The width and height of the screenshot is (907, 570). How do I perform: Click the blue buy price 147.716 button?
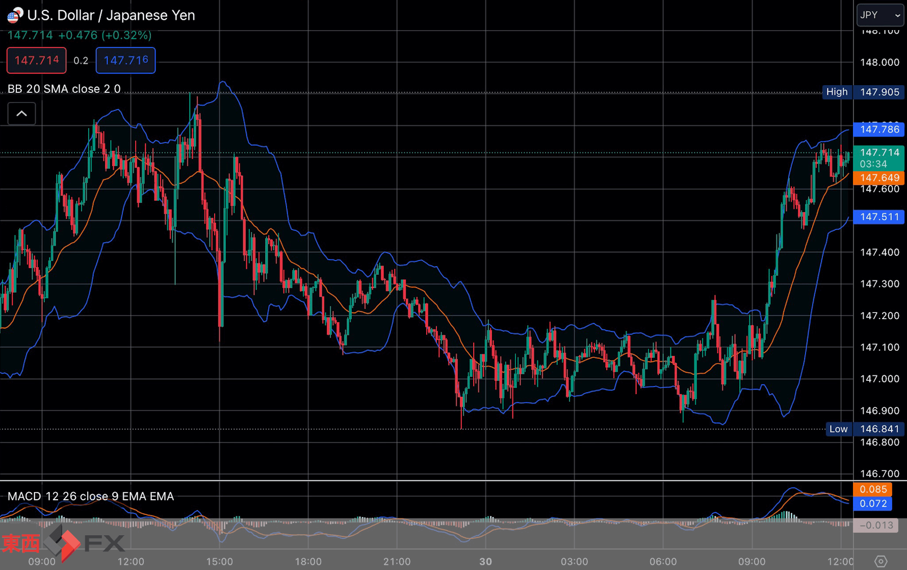(x=125, y=61)
